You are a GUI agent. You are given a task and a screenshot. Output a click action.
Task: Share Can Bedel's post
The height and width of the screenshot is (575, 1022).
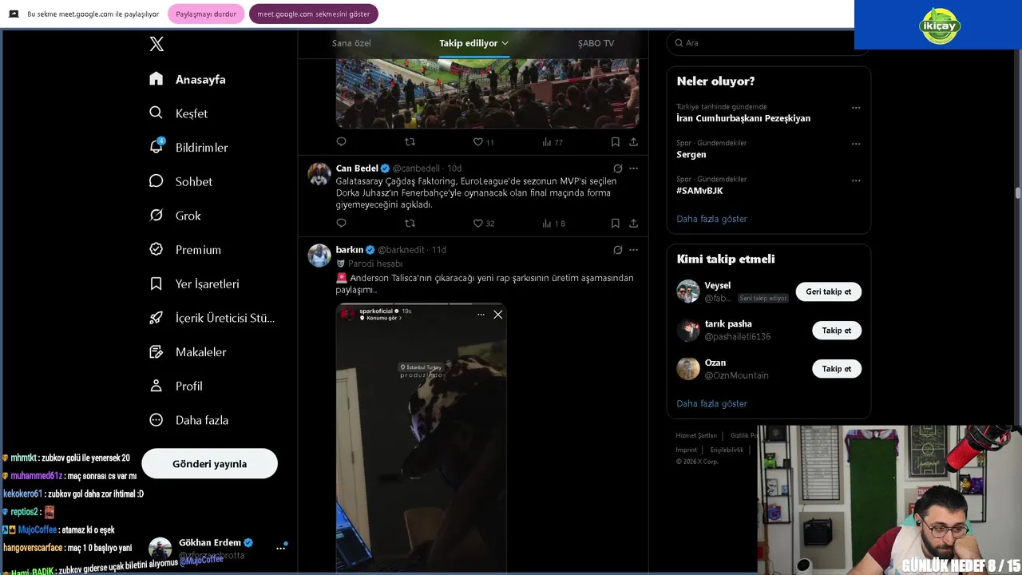[633, 224]
